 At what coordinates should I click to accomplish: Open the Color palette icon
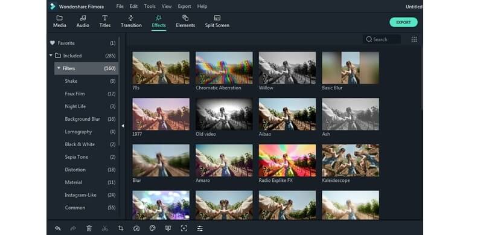pos(152,228)
